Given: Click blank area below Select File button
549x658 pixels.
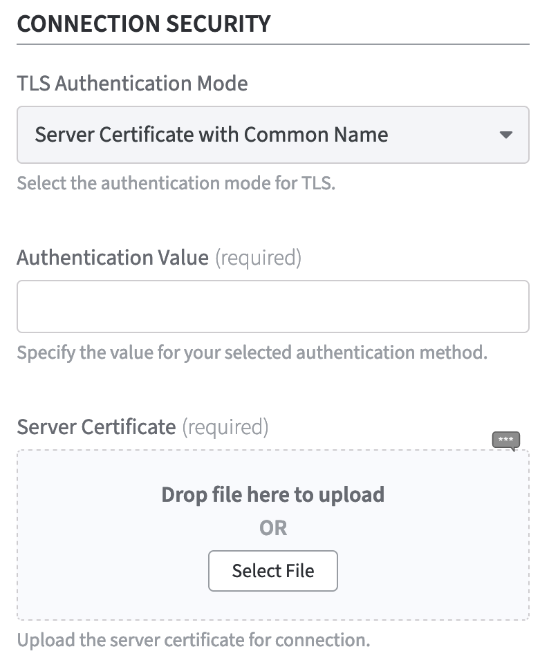Looking at the screenshot, I should pyautogui.click(x=272, y=606).
